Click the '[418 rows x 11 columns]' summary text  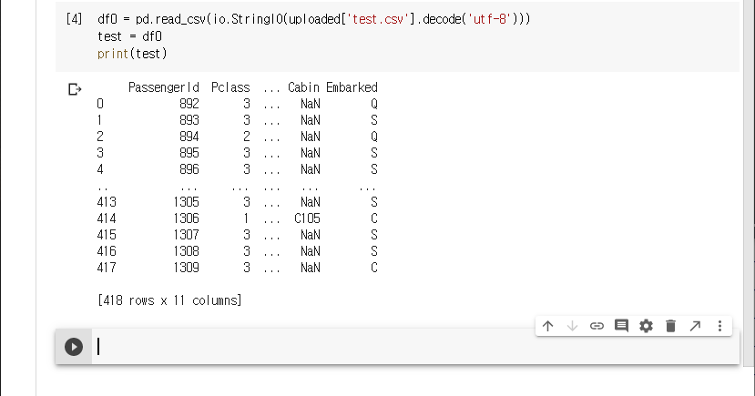click(x=168, y=300)
